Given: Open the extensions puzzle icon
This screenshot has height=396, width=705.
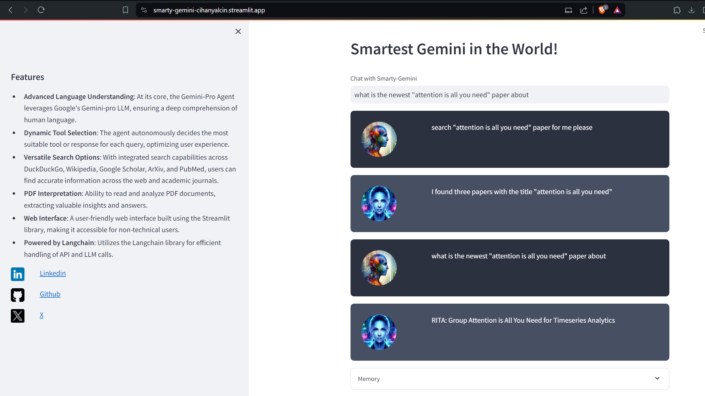Looking at the screenshot, I should click(x=677, y=10).
